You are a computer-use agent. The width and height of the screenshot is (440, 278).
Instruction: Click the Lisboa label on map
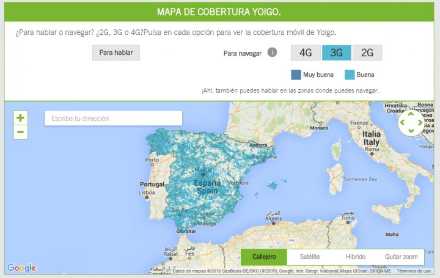(147, 192)
